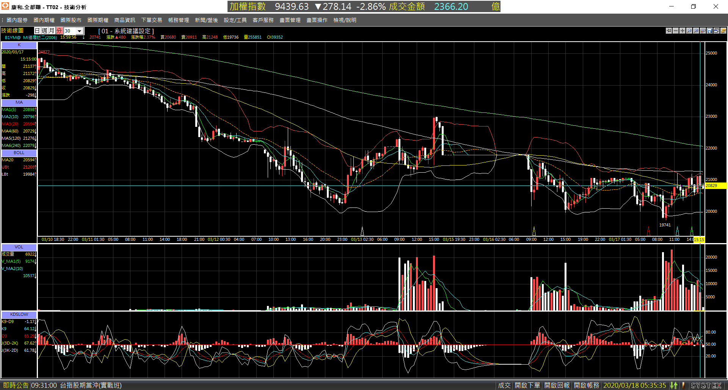This screenshot has height=390, width=728.
Task: Click the 30 minute interval field
Action: (70, 31)
